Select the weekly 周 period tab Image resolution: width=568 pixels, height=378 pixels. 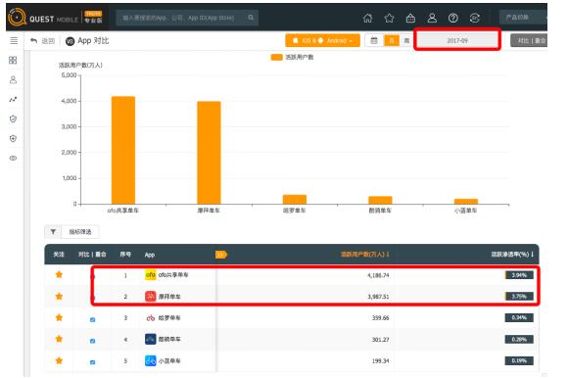(x=406, y=40)
